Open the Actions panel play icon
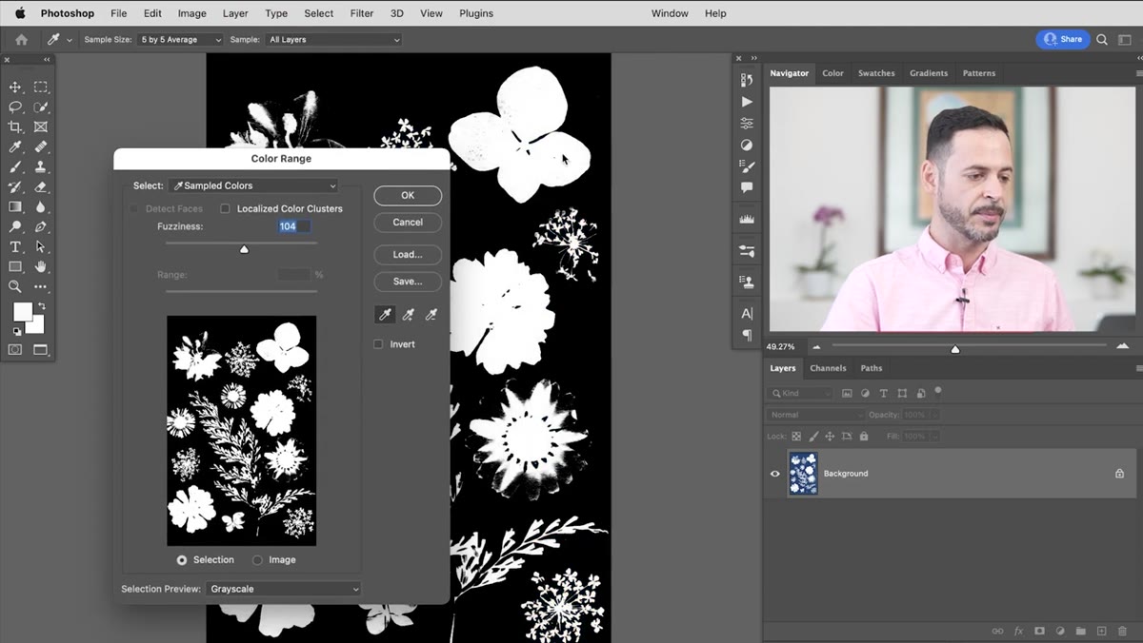The height and width of the screenshot is (643, 1143). point(747,102)
